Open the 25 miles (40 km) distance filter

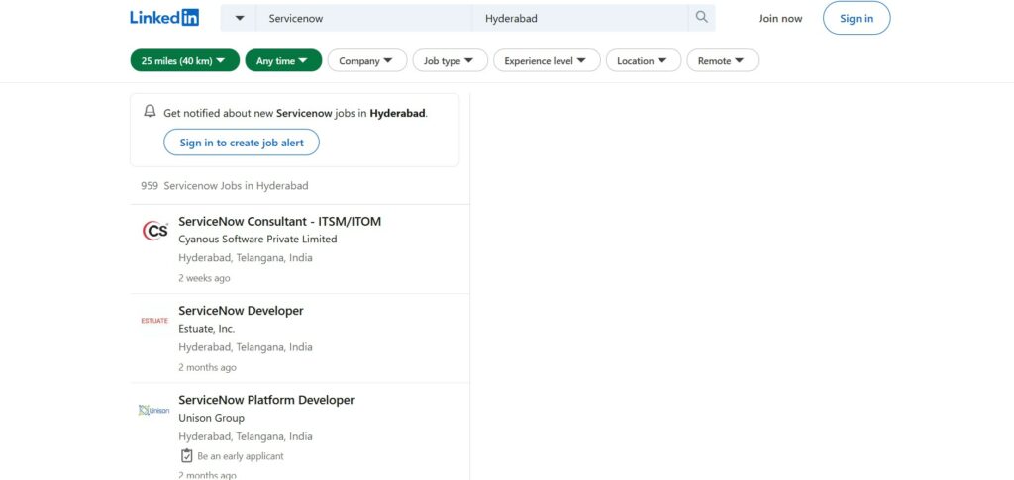[x=185, y=60]
